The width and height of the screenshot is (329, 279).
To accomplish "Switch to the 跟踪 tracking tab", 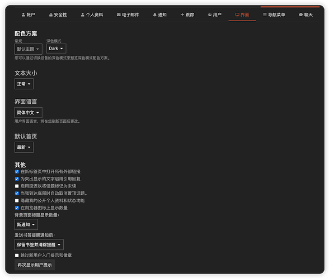I will click(187, 15).
